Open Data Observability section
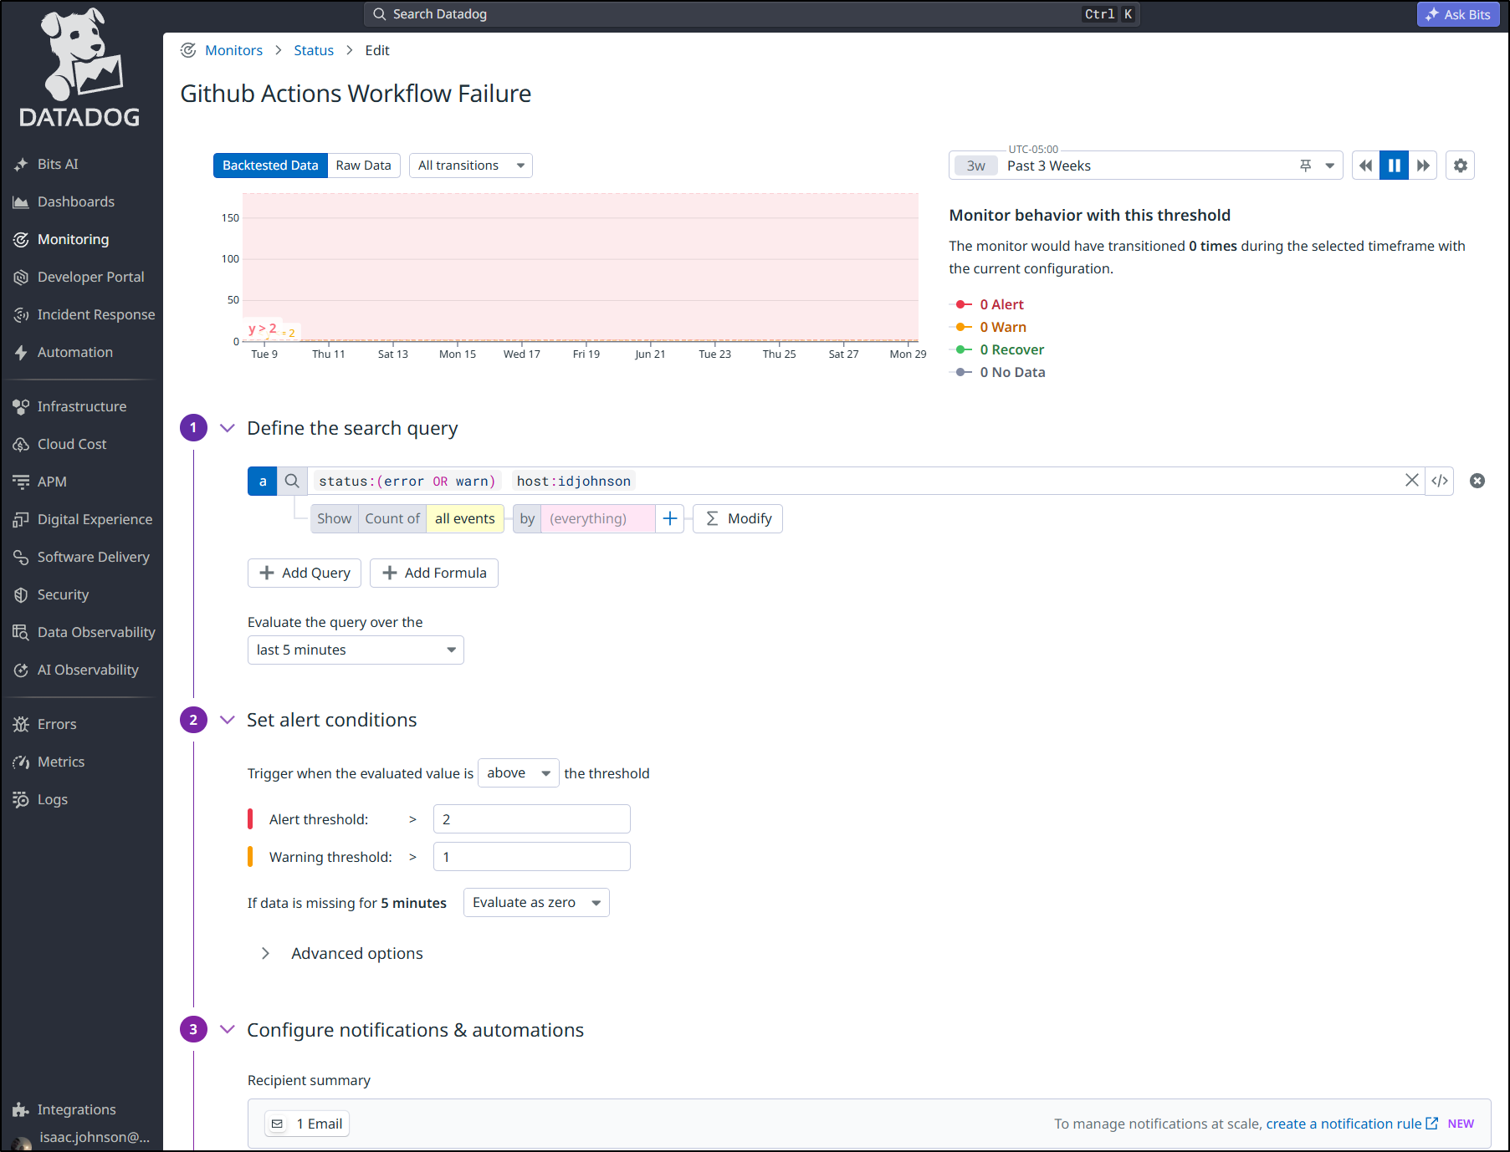Screen dimensions: 1510x1152 tap(96, 632)
